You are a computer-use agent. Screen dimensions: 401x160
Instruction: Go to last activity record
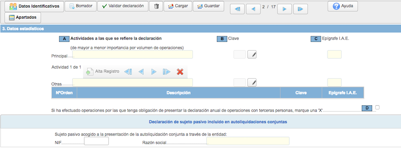pyautogui.click(x=167, y=72)
